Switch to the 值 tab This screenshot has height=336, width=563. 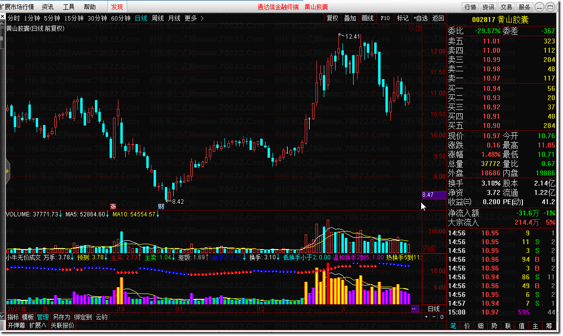tap(521, 326)
